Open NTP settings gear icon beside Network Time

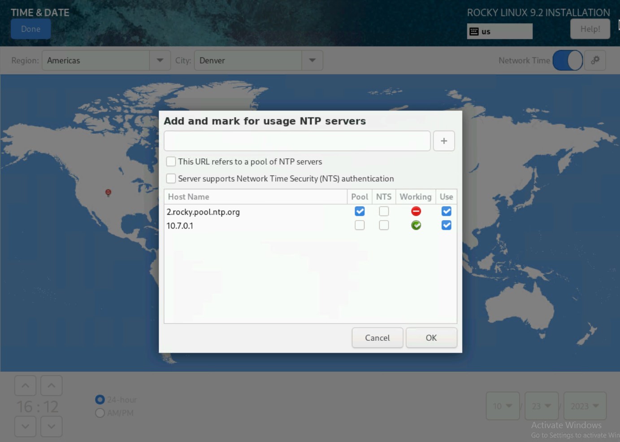coord(595,60)
